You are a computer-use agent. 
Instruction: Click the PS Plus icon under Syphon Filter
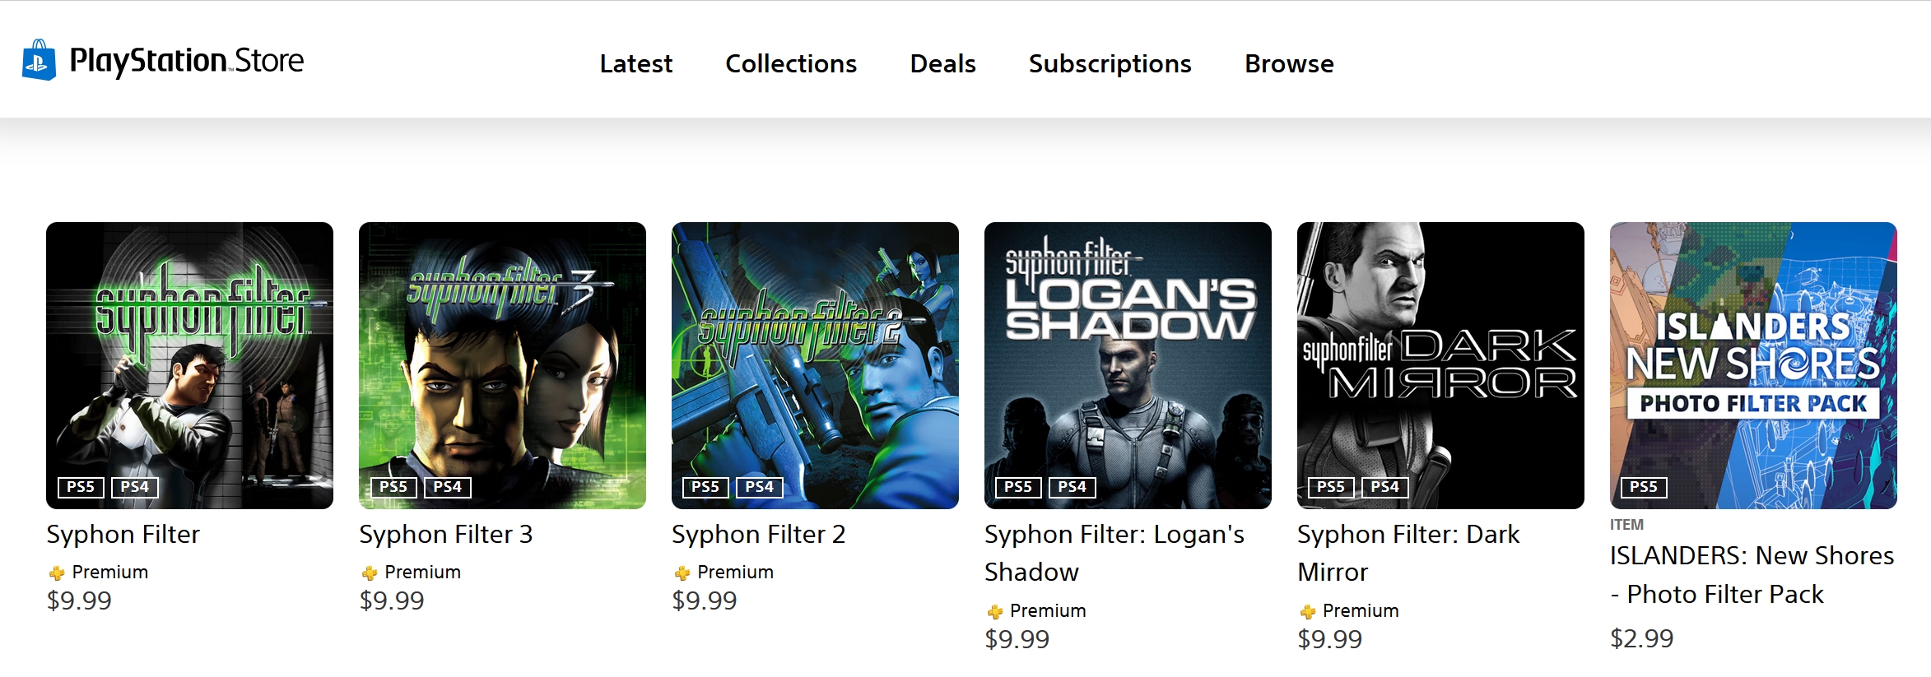pos(57,573)
